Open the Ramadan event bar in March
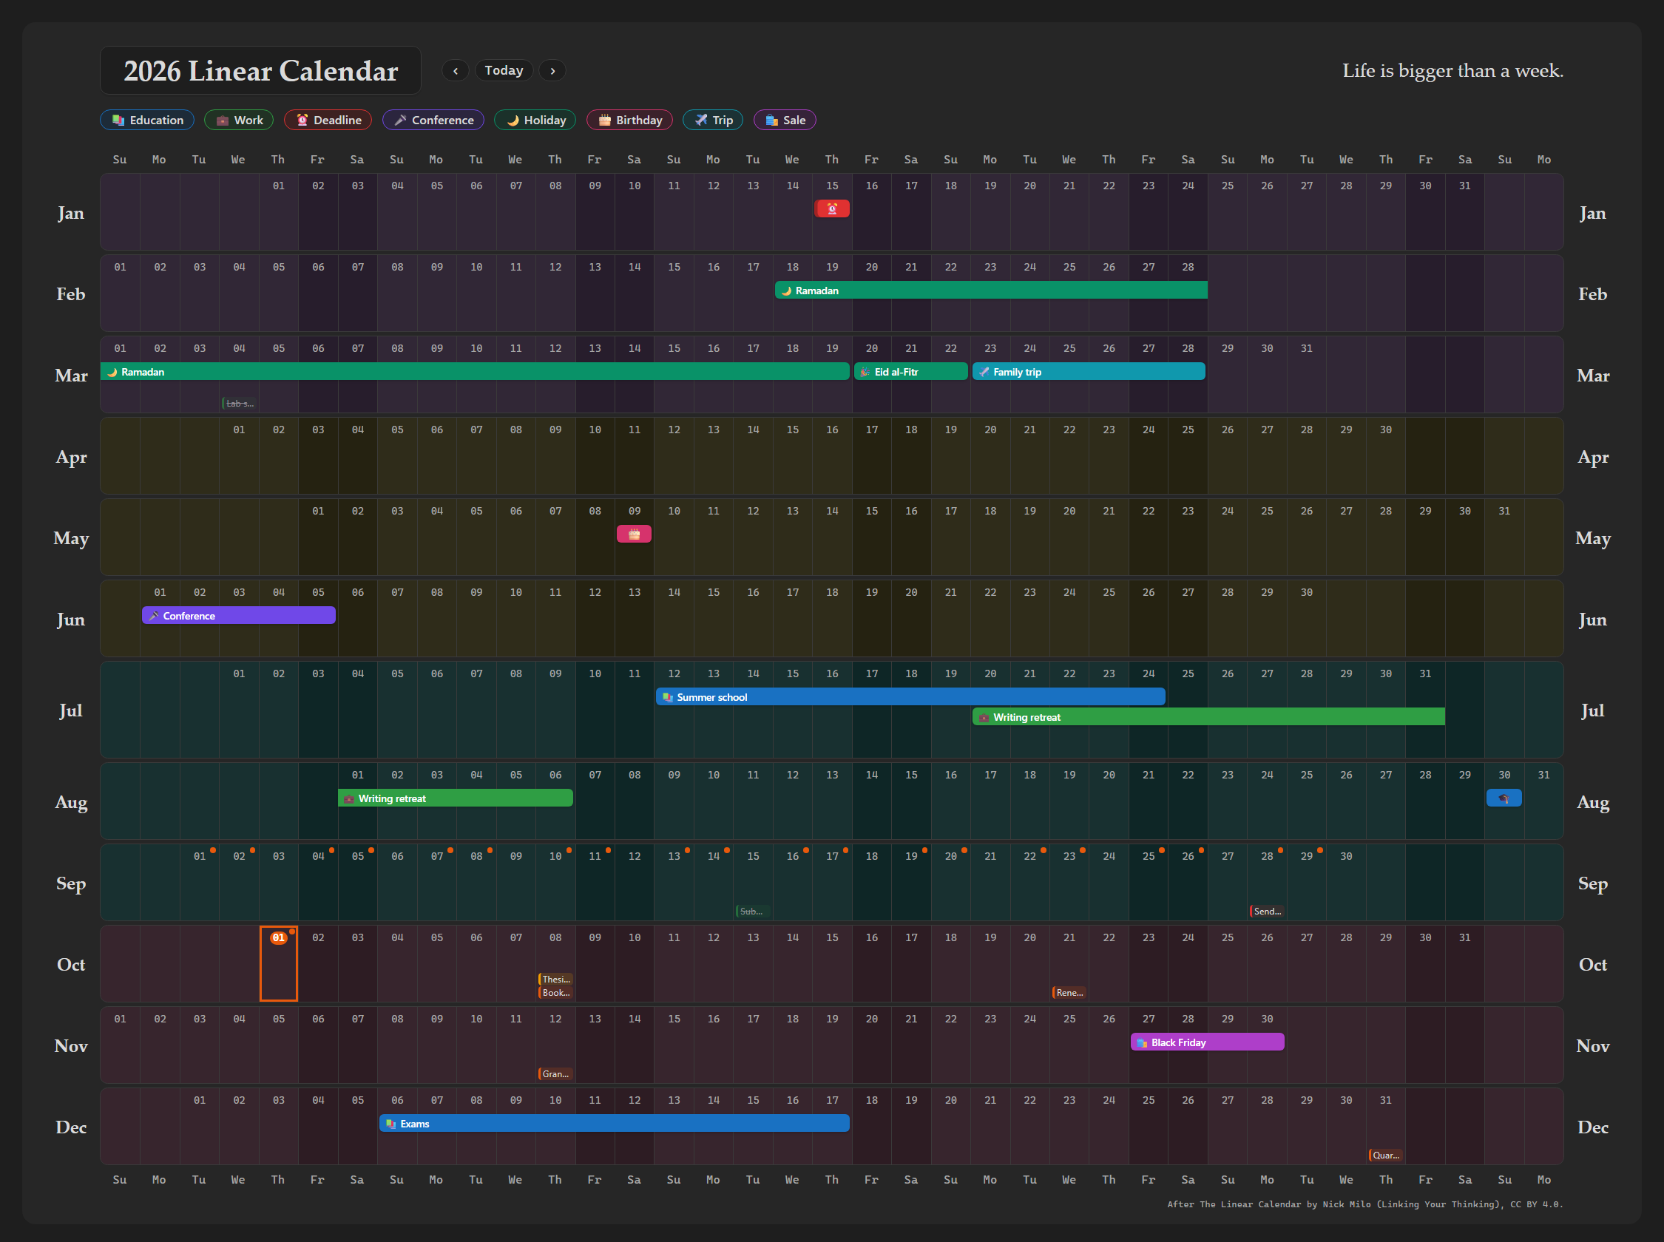 pos(476,372)
